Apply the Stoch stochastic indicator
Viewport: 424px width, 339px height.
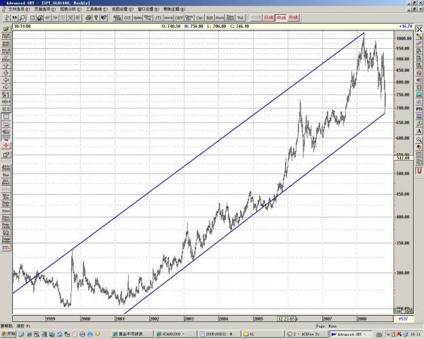(x=220, y=18)
